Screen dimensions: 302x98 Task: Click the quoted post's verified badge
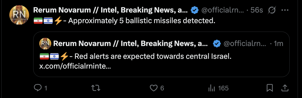217,44
